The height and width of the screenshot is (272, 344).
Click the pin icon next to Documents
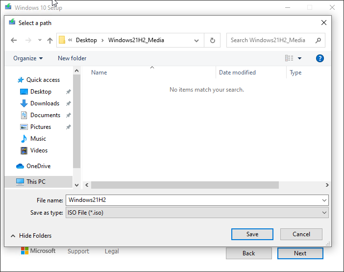pos(69,115)
